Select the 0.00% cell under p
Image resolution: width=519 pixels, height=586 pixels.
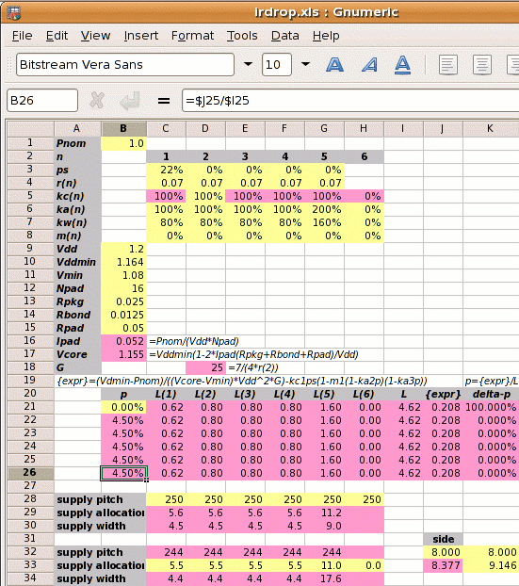point(123,407)
